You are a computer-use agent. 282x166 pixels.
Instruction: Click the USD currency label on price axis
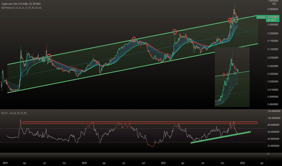[x=274, y=4]
